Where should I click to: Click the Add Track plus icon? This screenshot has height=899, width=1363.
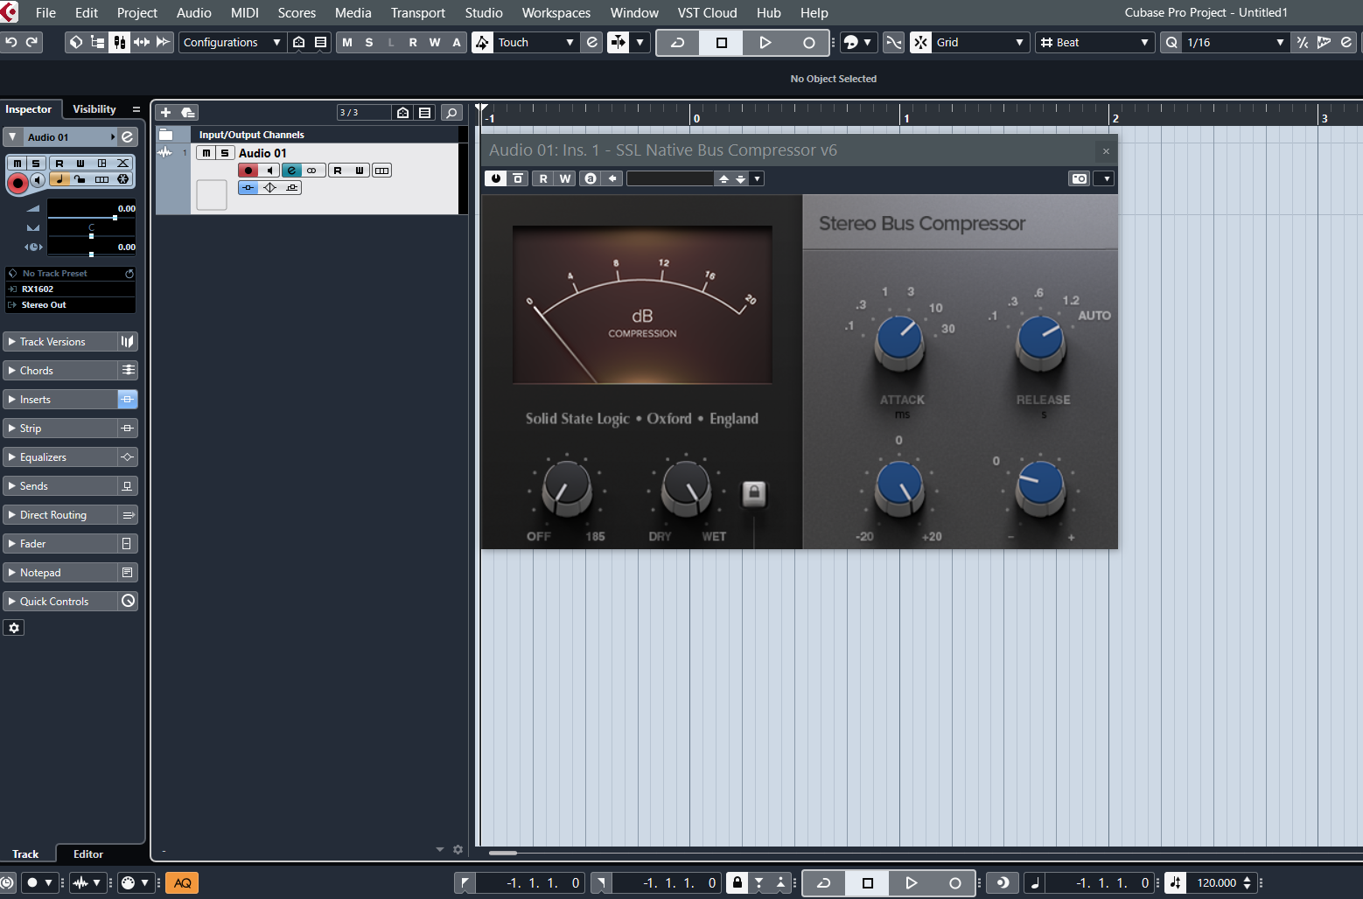165,113
